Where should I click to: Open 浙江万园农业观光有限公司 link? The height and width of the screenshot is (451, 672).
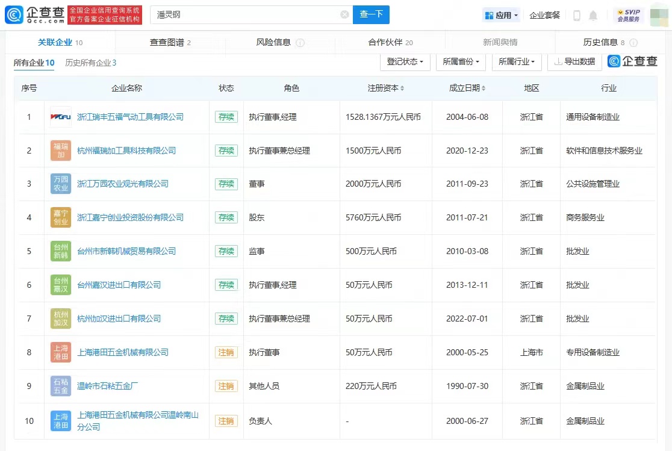(123, 184)
